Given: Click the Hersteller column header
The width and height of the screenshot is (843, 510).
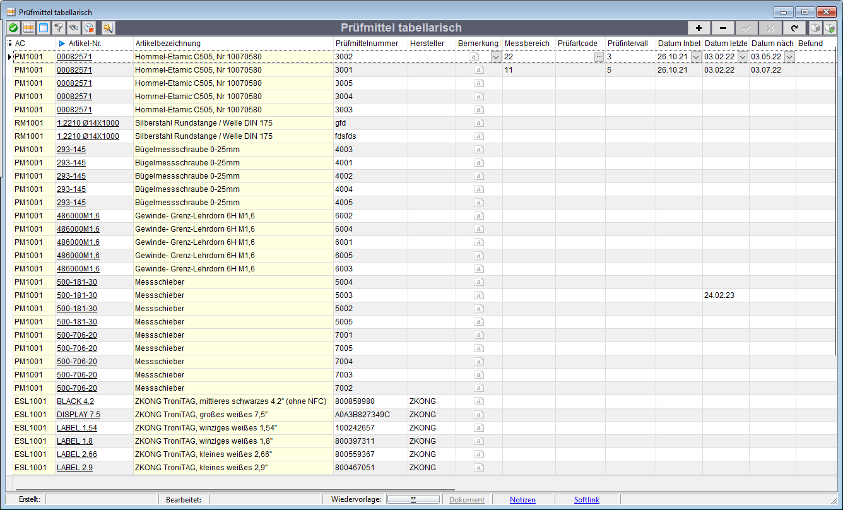Looking at the screenshot, I should point(432,43).
